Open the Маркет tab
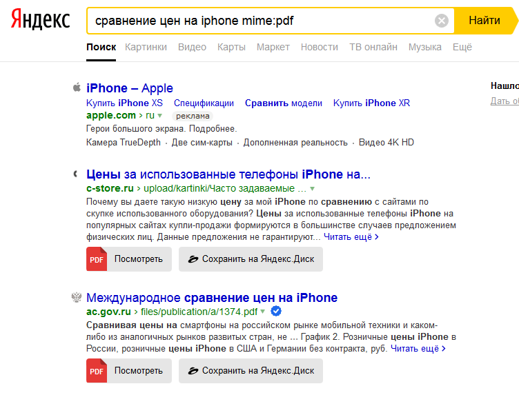Screen dimensions: 519x395 tap(273, 47)
